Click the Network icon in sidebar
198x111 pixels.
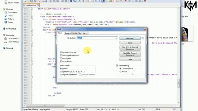4,48
